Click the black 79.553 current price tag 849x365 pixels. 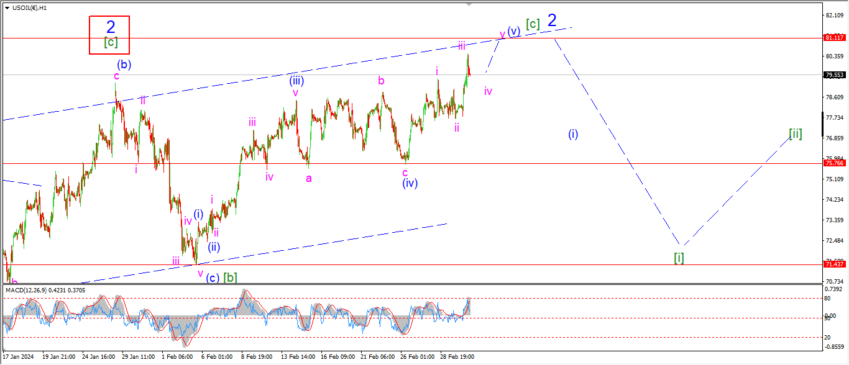[833, 75]
